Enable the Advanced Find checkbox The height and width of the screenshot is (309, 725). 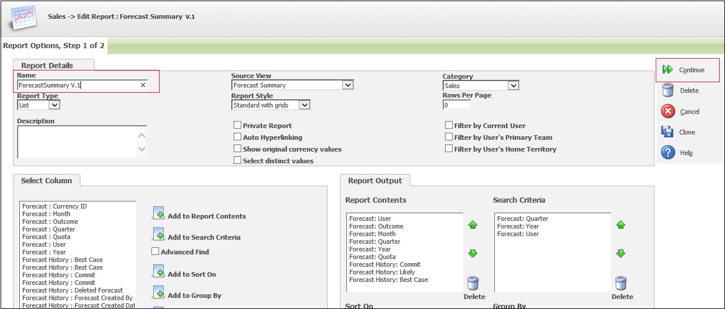pyautogui.click(x=155, y=251)
